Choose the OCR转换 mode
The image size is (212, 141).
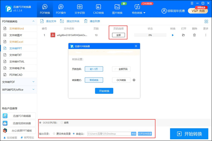(x=121, y=80)
